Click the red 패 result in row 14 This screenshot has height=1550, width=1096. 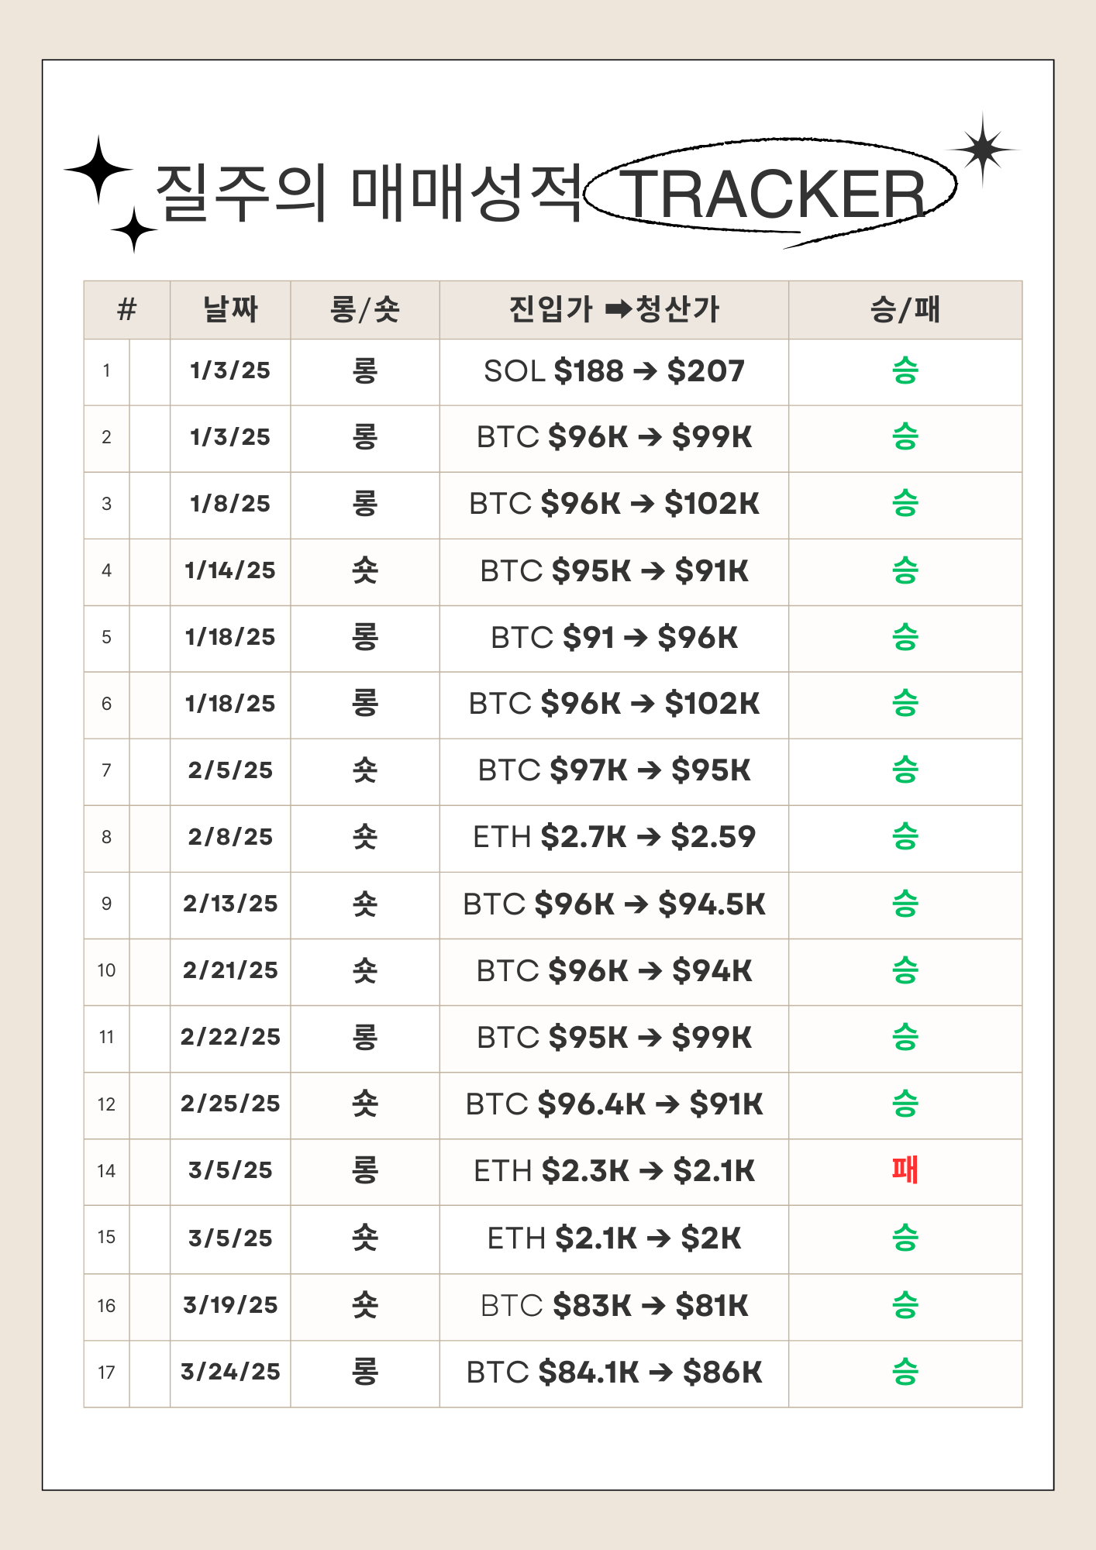pyautogui.click(x=905, y=1171)
